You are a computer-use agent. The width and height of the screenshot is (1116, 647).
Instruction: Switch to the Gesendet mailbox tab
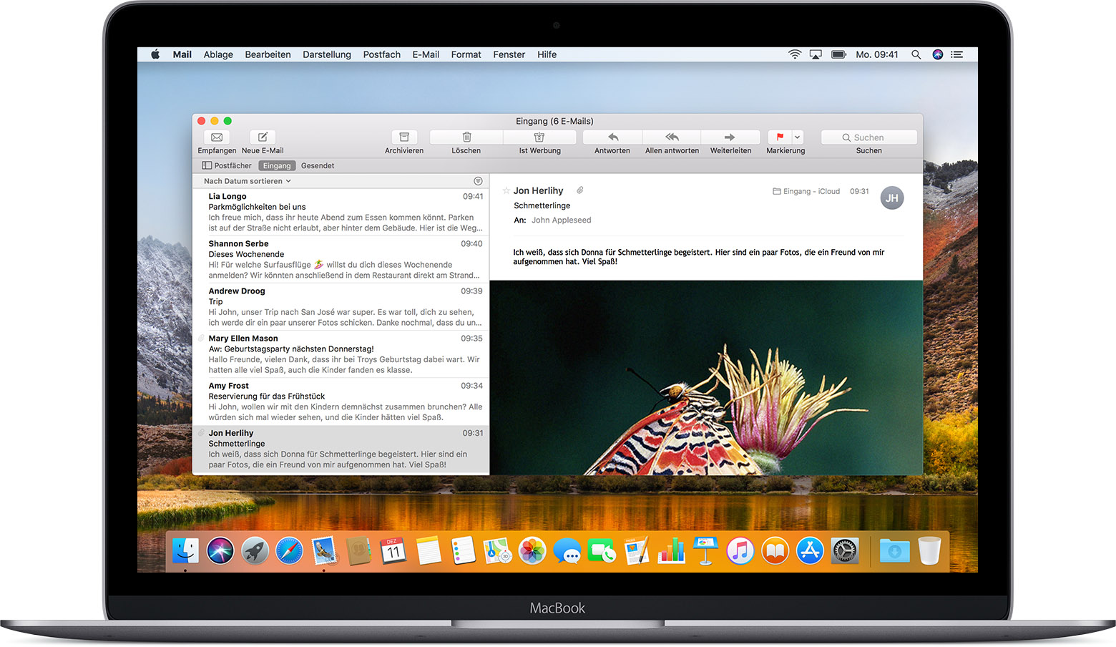tap(318, 165)
